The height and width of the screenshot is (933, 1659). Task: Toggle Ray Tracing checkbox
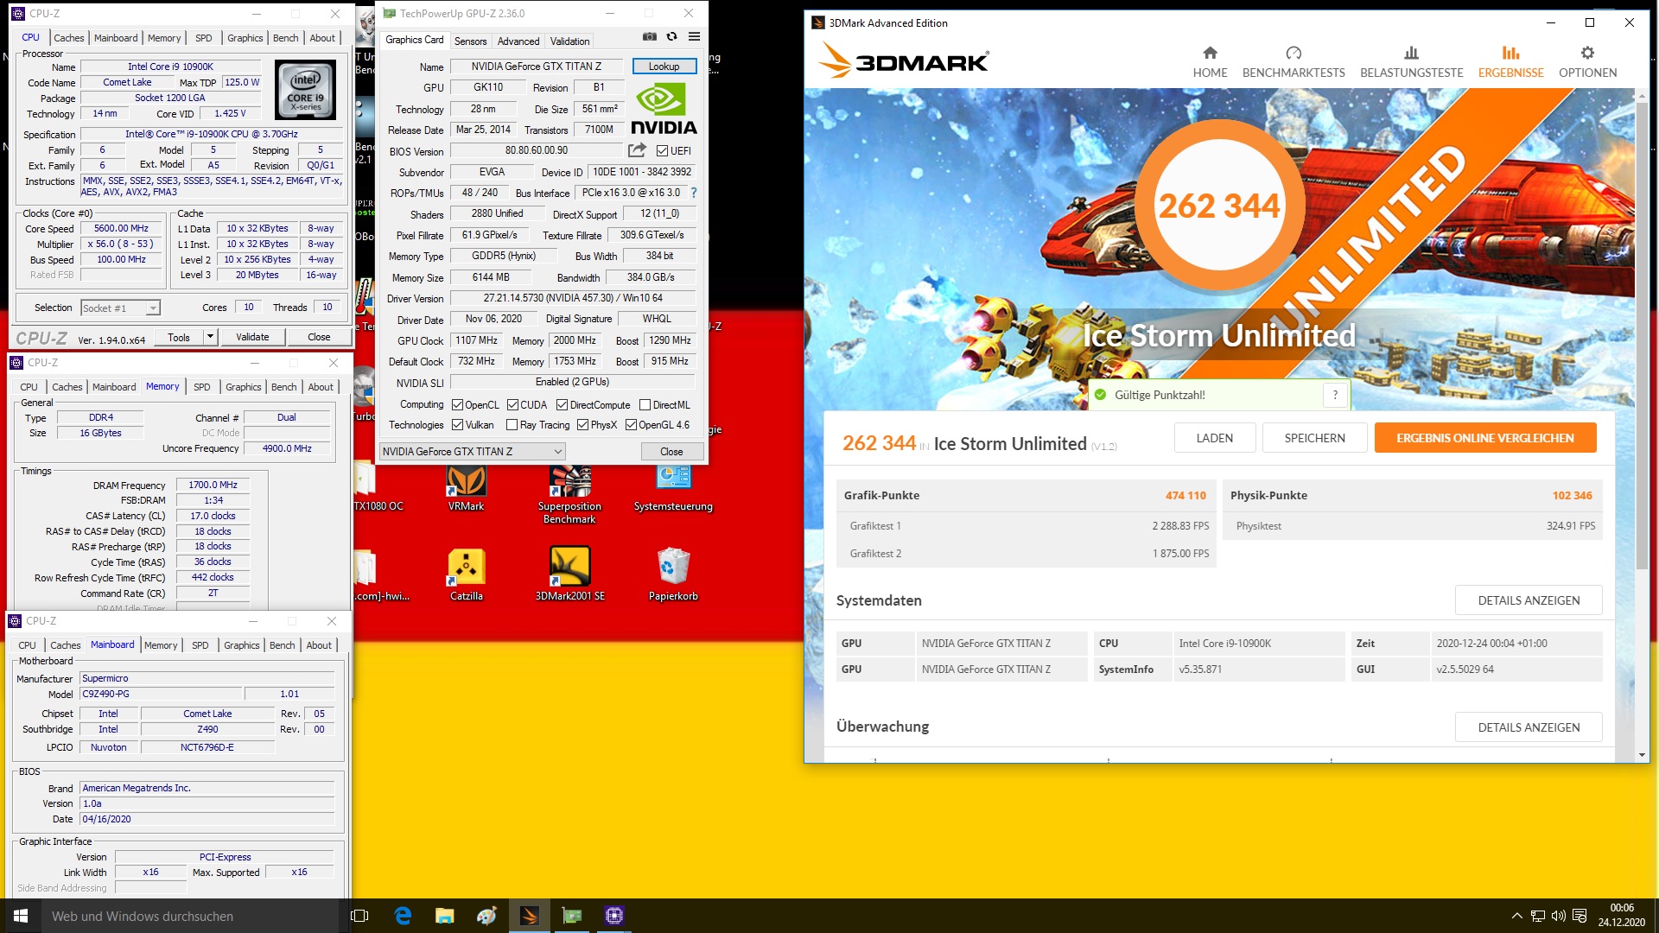pos(512,425)
